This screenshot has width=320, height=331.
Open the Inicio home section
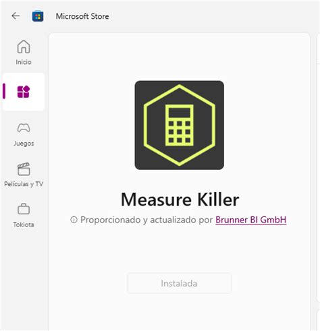click(x=24, y=53)
